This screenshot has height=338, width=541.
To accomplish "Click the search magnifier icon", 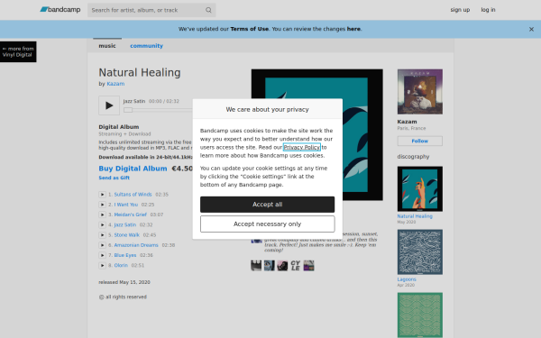I will coord(208,10).
